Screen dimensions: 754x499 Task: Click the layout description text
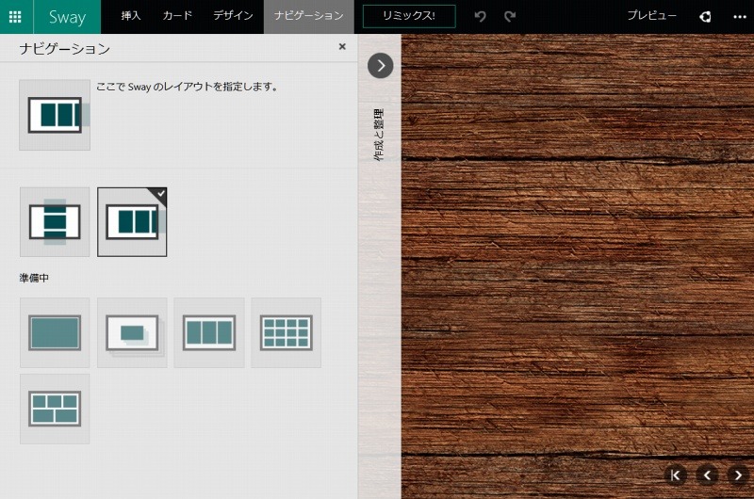pos(187,87)
